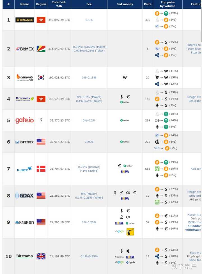Open the Bitstamp link

(x=24, y=256)
